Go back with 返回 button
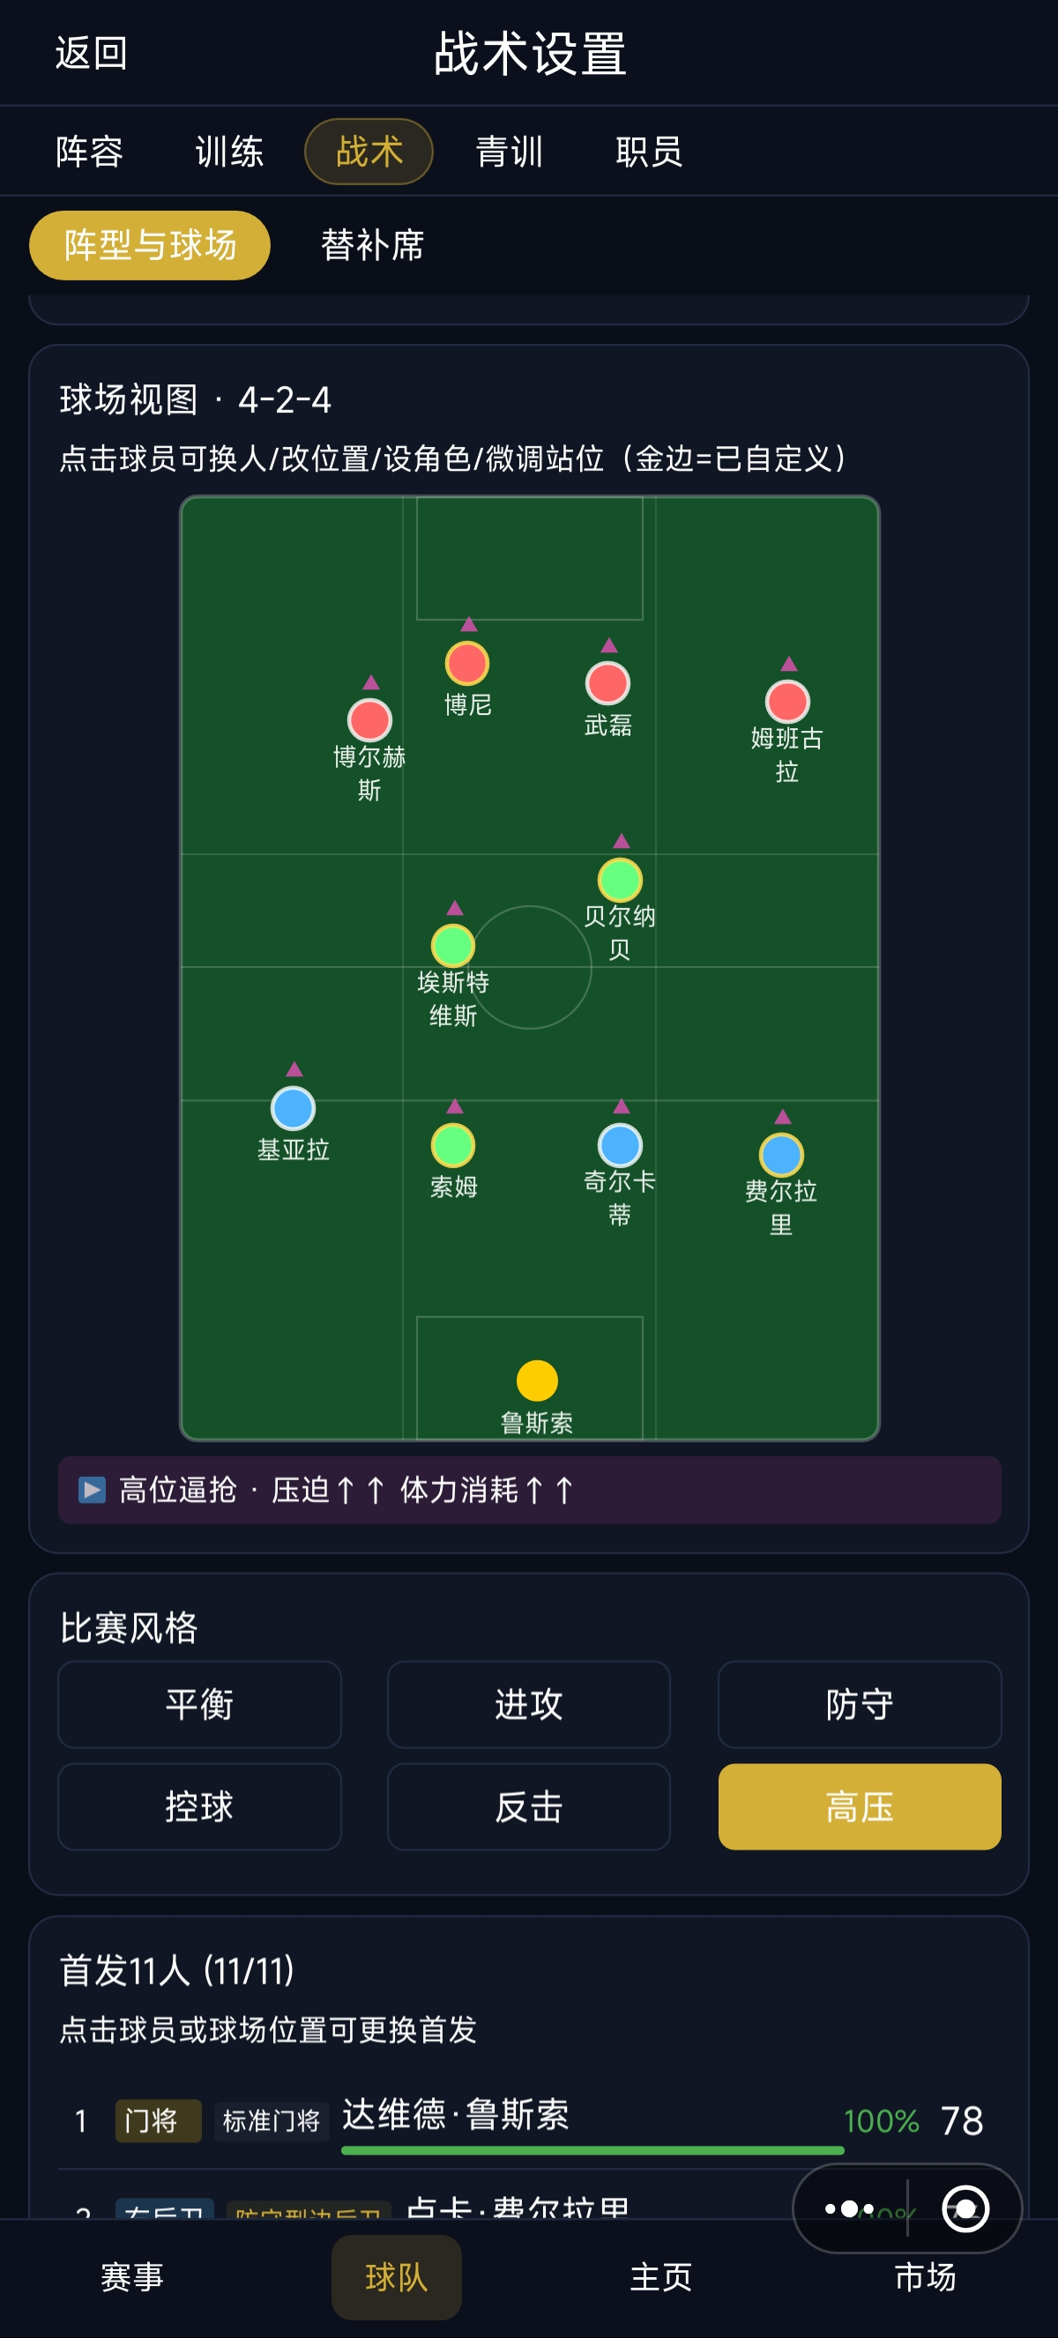1058x2338 pixels. point(92,54)
